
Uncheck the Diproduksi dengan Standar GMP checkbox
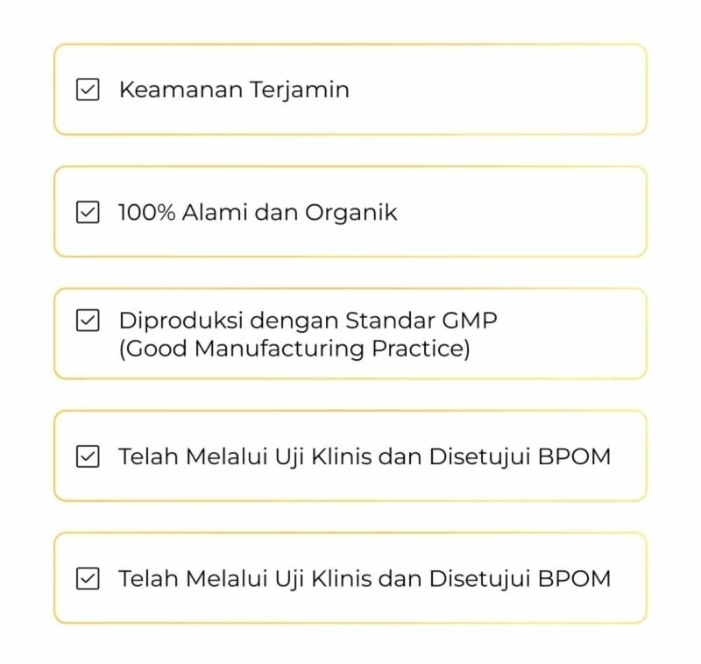pos(88,321)
